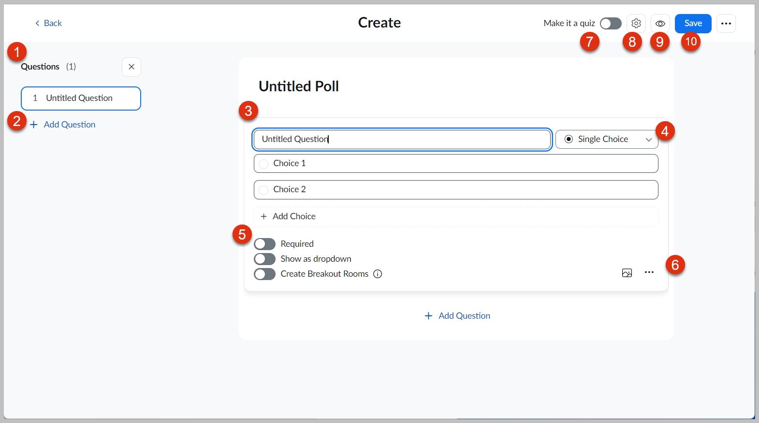The height and width of the screenshot is (423, 759).
Task: Select Untitled Question in the questions list
Action: (x=81, y=99)
